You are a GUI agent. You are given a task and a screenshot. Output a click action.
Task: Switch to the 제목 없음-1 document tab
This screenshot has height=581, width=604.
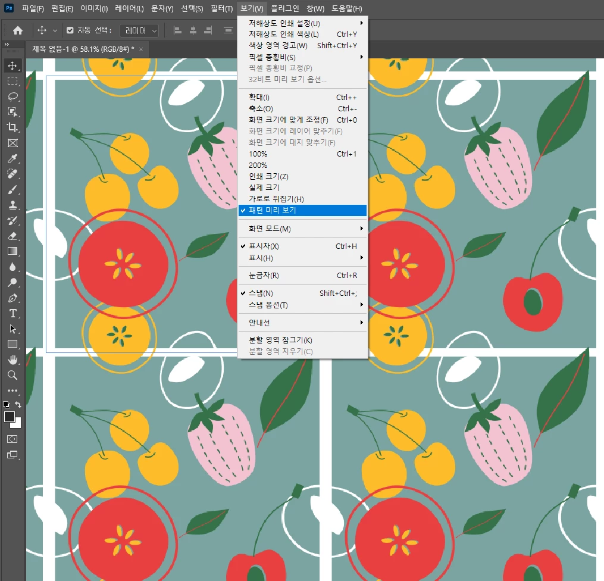[83, 49]
